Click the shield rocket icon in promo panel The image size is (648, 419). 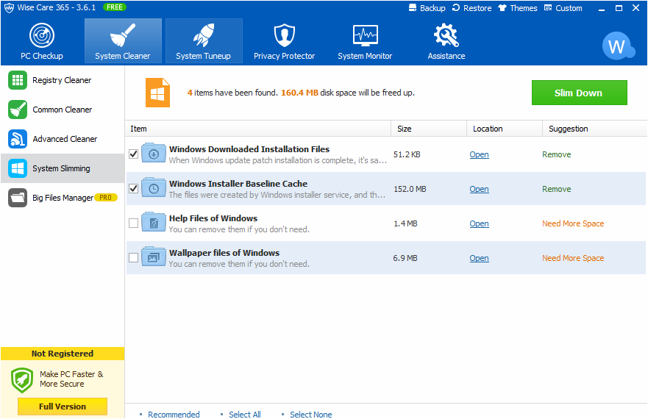point(22,380)
